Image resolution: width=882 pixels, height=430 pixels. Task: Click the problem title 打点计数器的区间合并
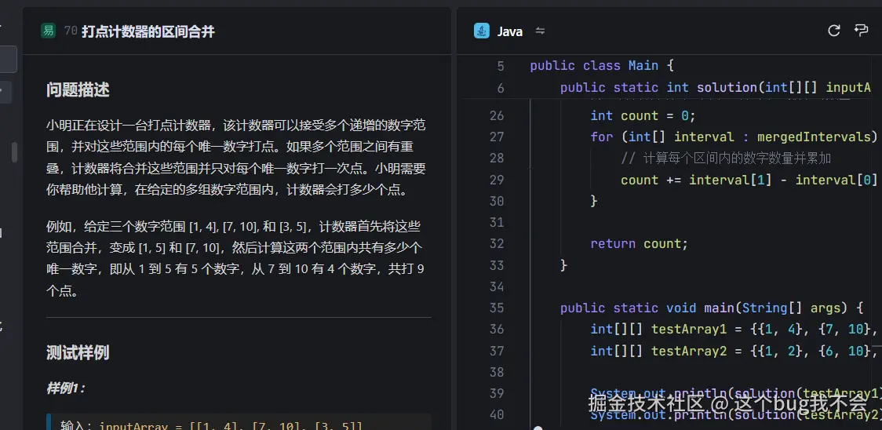coord(148,31)
